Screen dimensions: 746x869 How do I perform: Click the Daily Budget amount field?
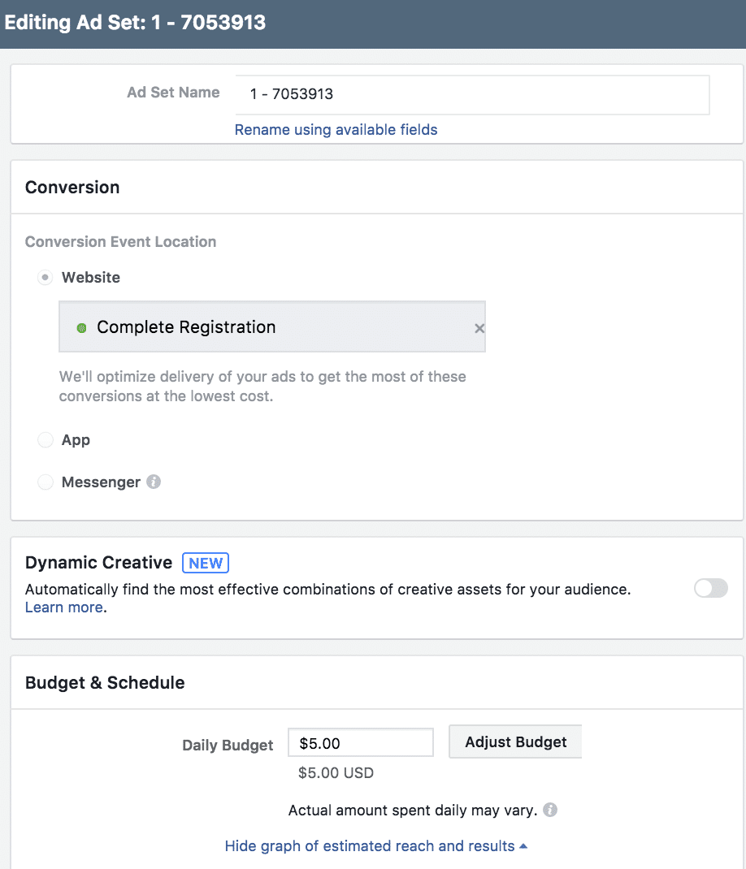(361, 742)
